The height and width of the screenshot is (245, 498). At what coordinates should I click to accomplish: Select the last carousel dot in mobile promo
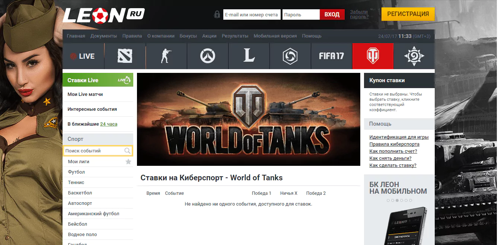[411, 200]
